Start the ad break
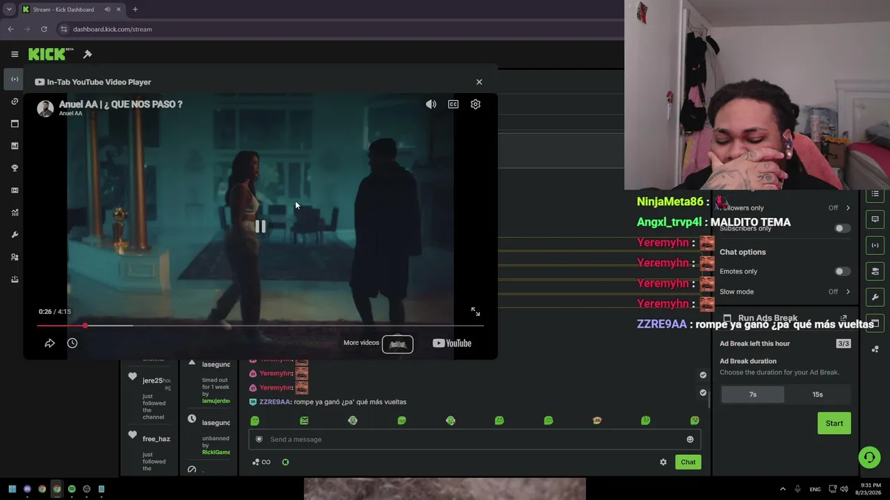The image size is (890, 500). pos(834,423)
